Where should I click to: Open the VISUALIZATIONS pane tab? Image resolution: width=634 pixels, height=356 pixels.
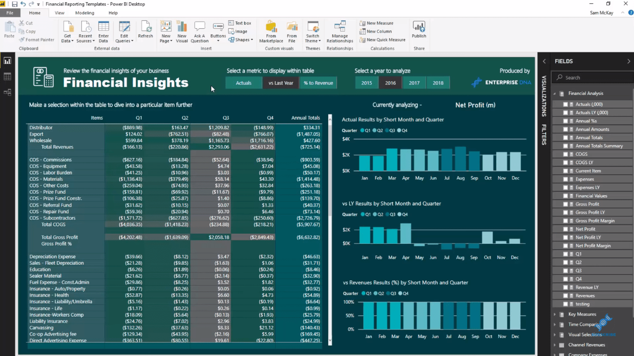tap(544, 95)
